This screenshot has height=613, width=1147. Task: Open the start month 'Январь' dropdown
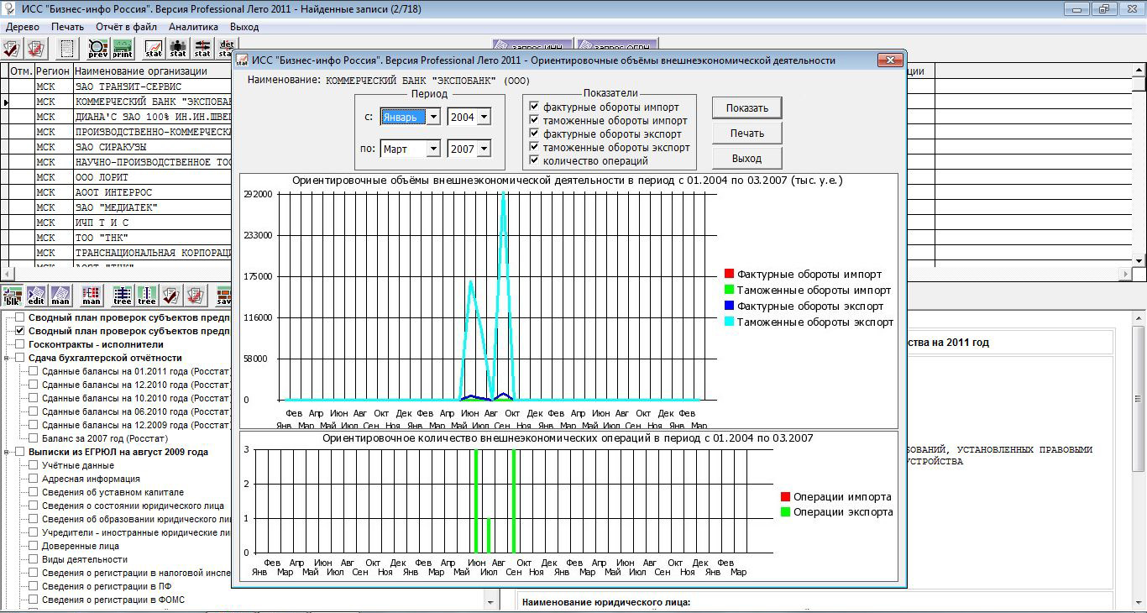433,118
